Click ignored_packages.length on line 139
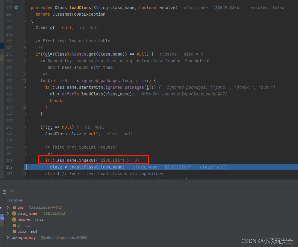This screenshot has width=298, height=247. pos(109,81)
